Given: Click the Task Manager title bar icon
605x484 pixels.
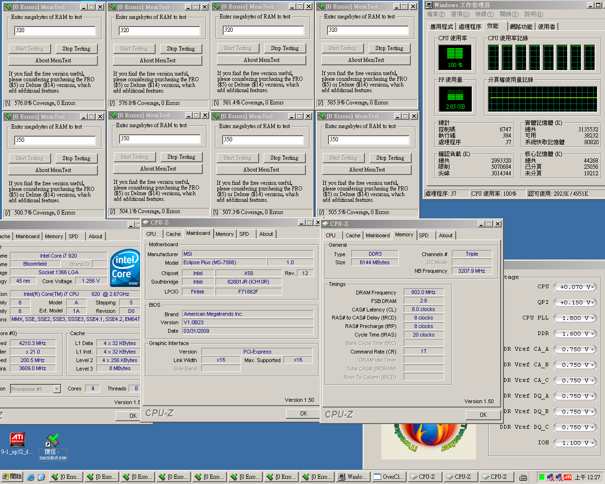Looking at the screenshot, I should point(429,5).
